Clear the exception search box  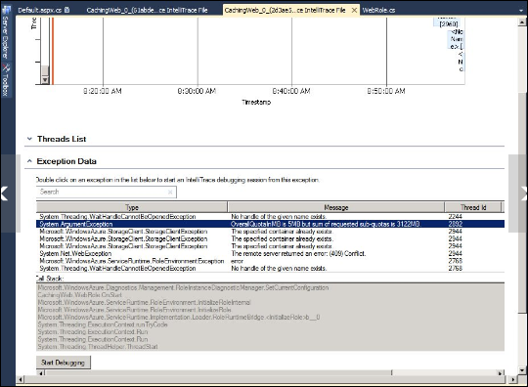(170, 192)
